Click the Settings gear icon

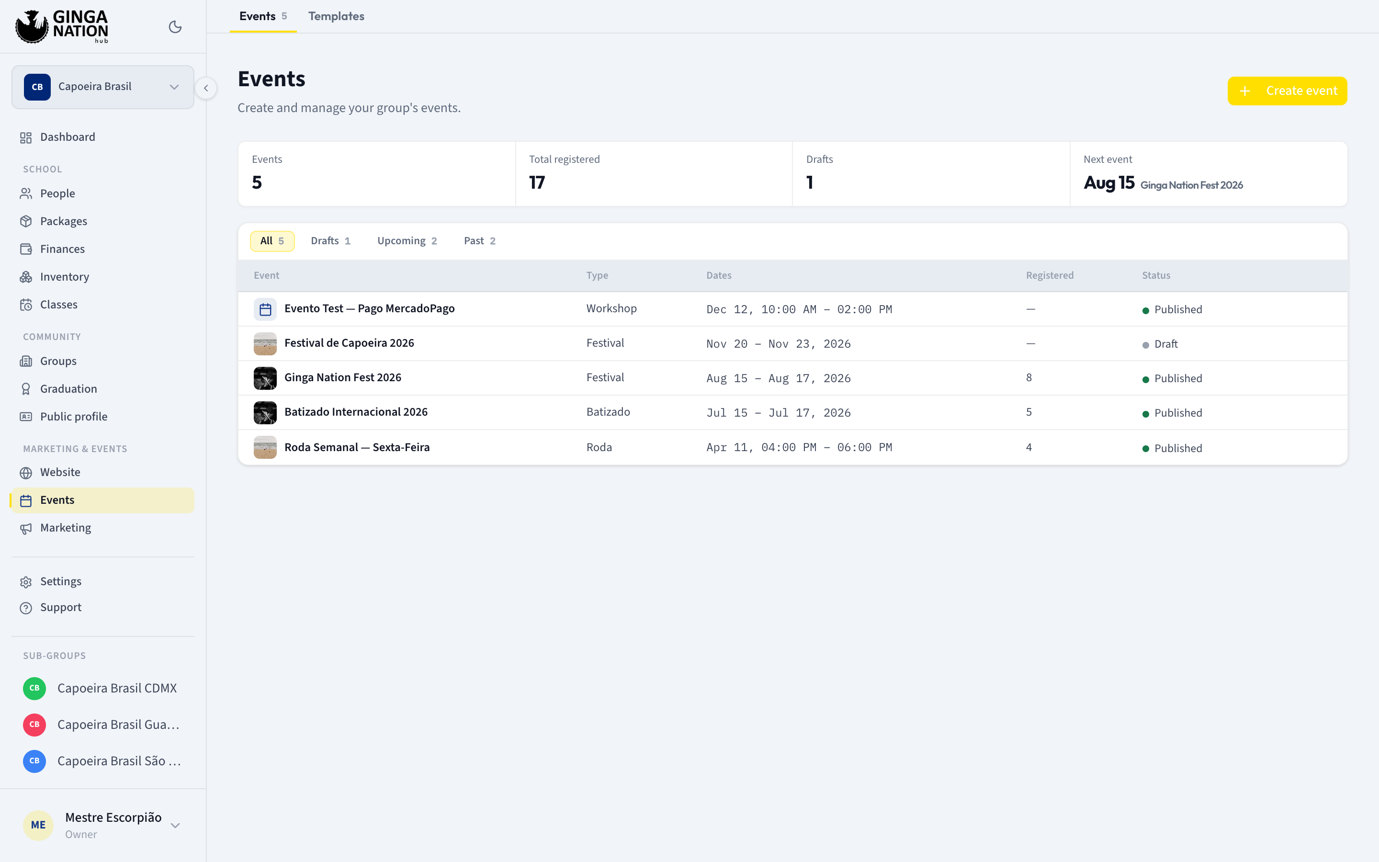click(26, 581)
